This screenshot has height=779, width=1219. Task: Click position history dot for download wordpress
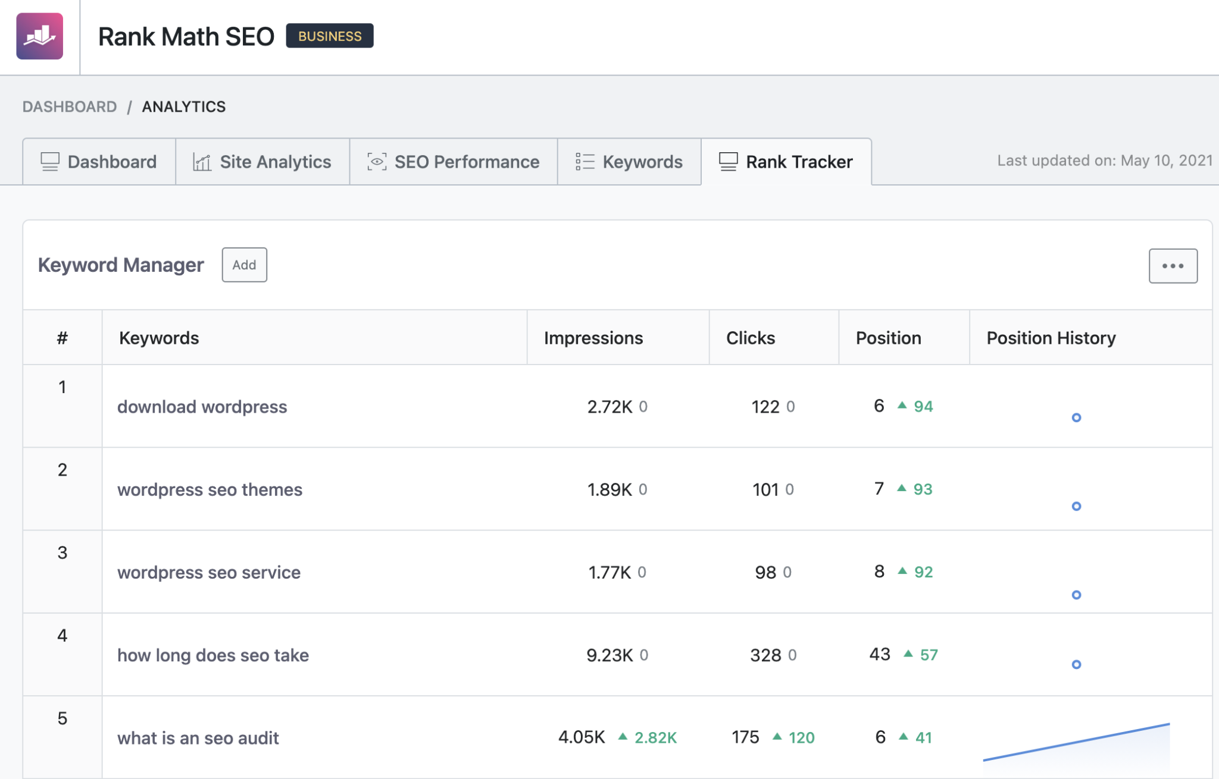click(x=1076, y=417)
